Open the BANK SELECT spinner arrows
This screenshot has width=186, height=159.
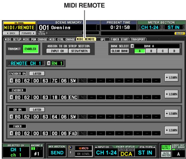[x=132, y=46]
